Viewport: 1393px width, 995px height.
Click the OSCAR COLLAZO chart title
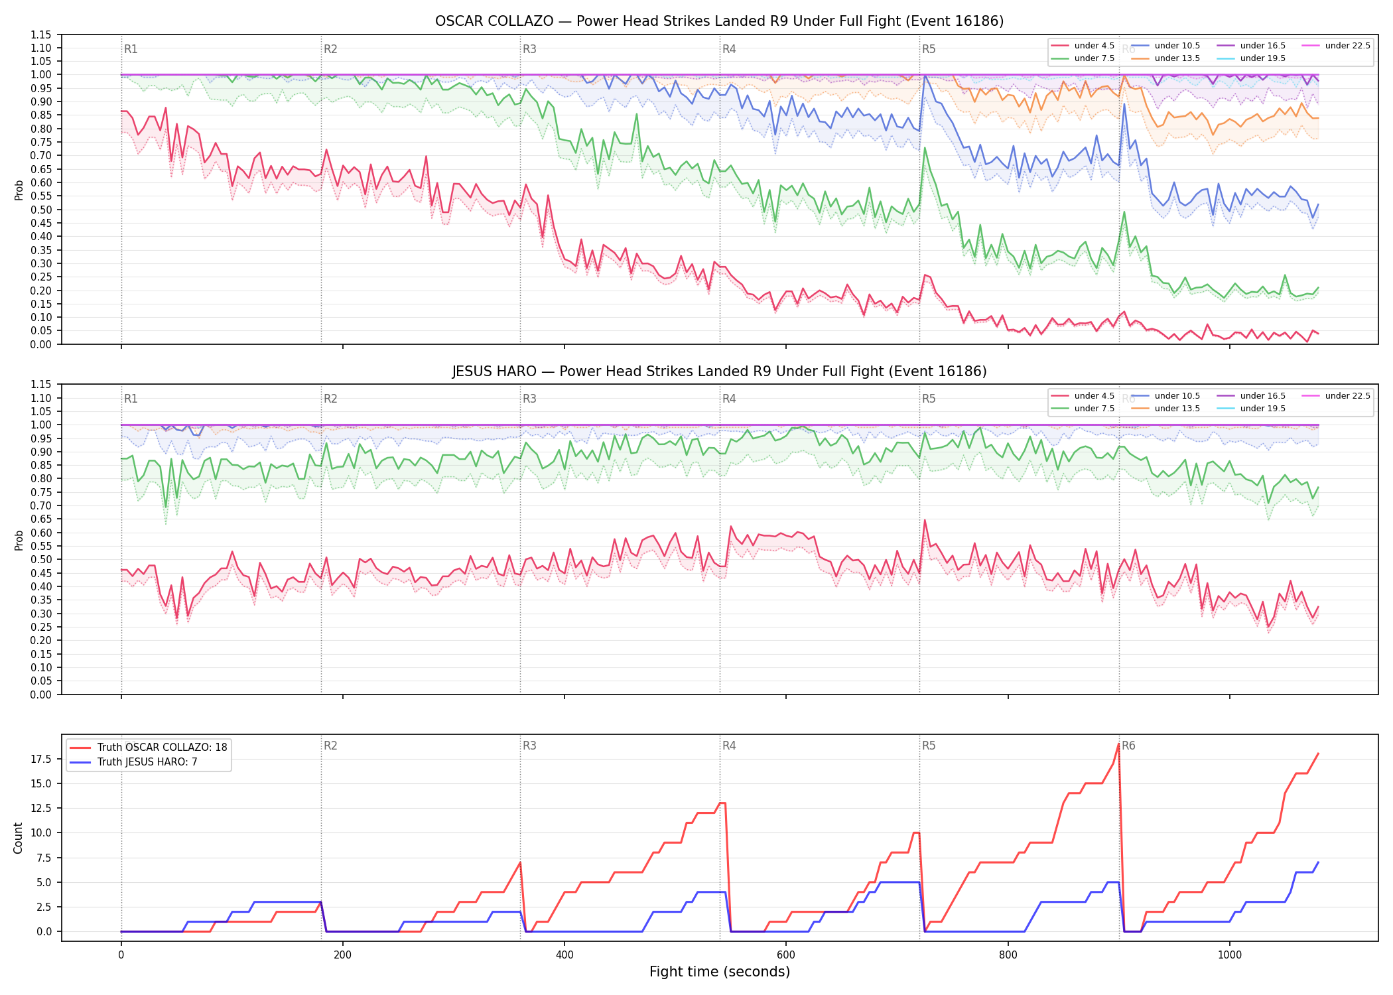pyautogui.click(x=719, y=21)
